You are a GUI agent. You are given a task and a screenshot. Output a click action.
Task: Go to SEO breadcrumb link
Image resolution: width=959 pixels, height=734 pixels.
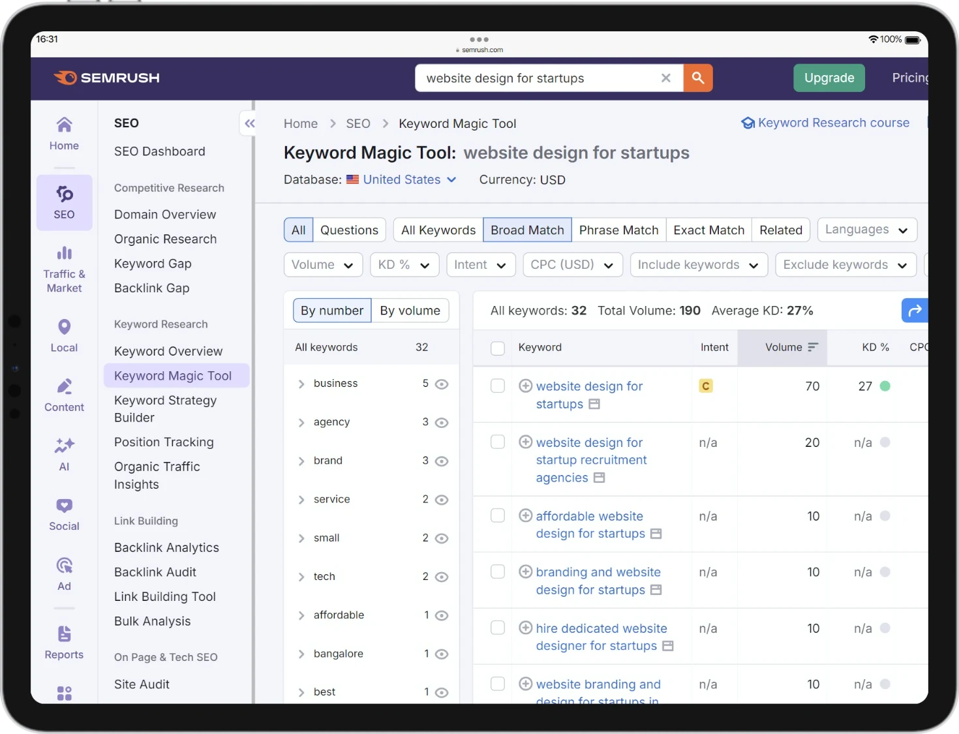click(358, 123)
